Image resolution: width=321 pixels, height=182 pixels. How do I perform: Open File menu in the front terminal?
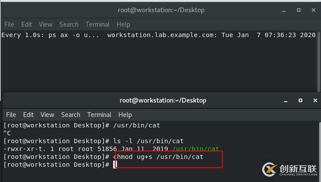coord(11,115)
